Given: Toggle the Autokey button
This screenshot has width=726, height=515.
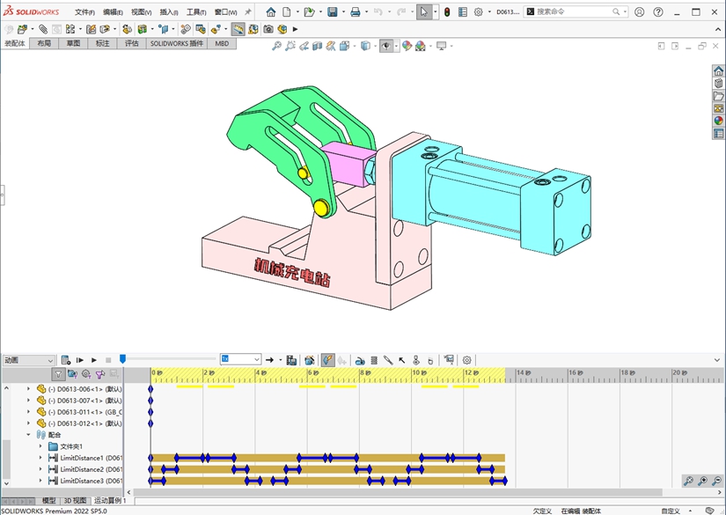Looking at the screenshot, I should [327, 360].
